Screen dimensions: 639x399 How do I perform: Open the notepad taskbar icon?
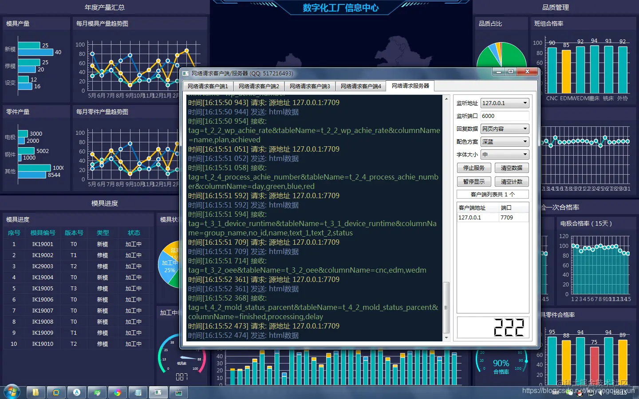point(138,392)
